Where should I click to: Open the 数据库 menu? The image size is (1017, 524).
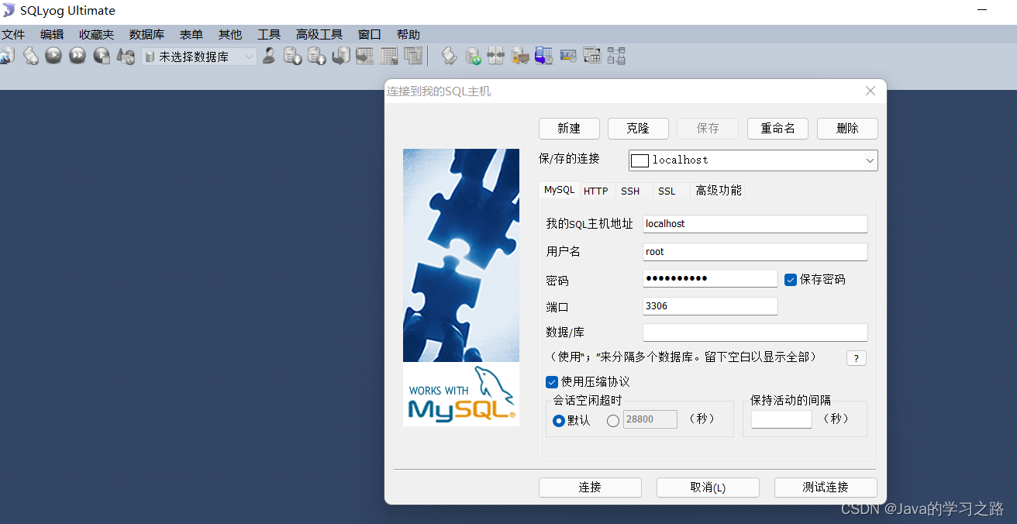pyautogui.click(x=147, y=35)
